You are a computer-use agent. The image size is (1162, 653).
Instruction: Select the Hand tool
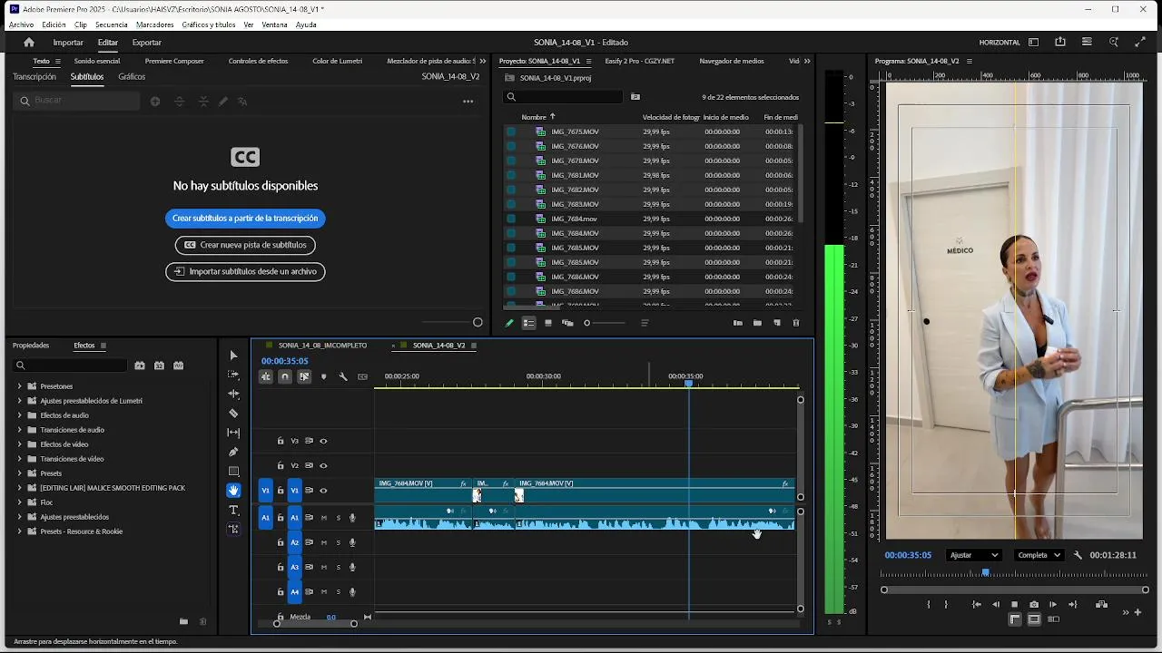(233, 491)
